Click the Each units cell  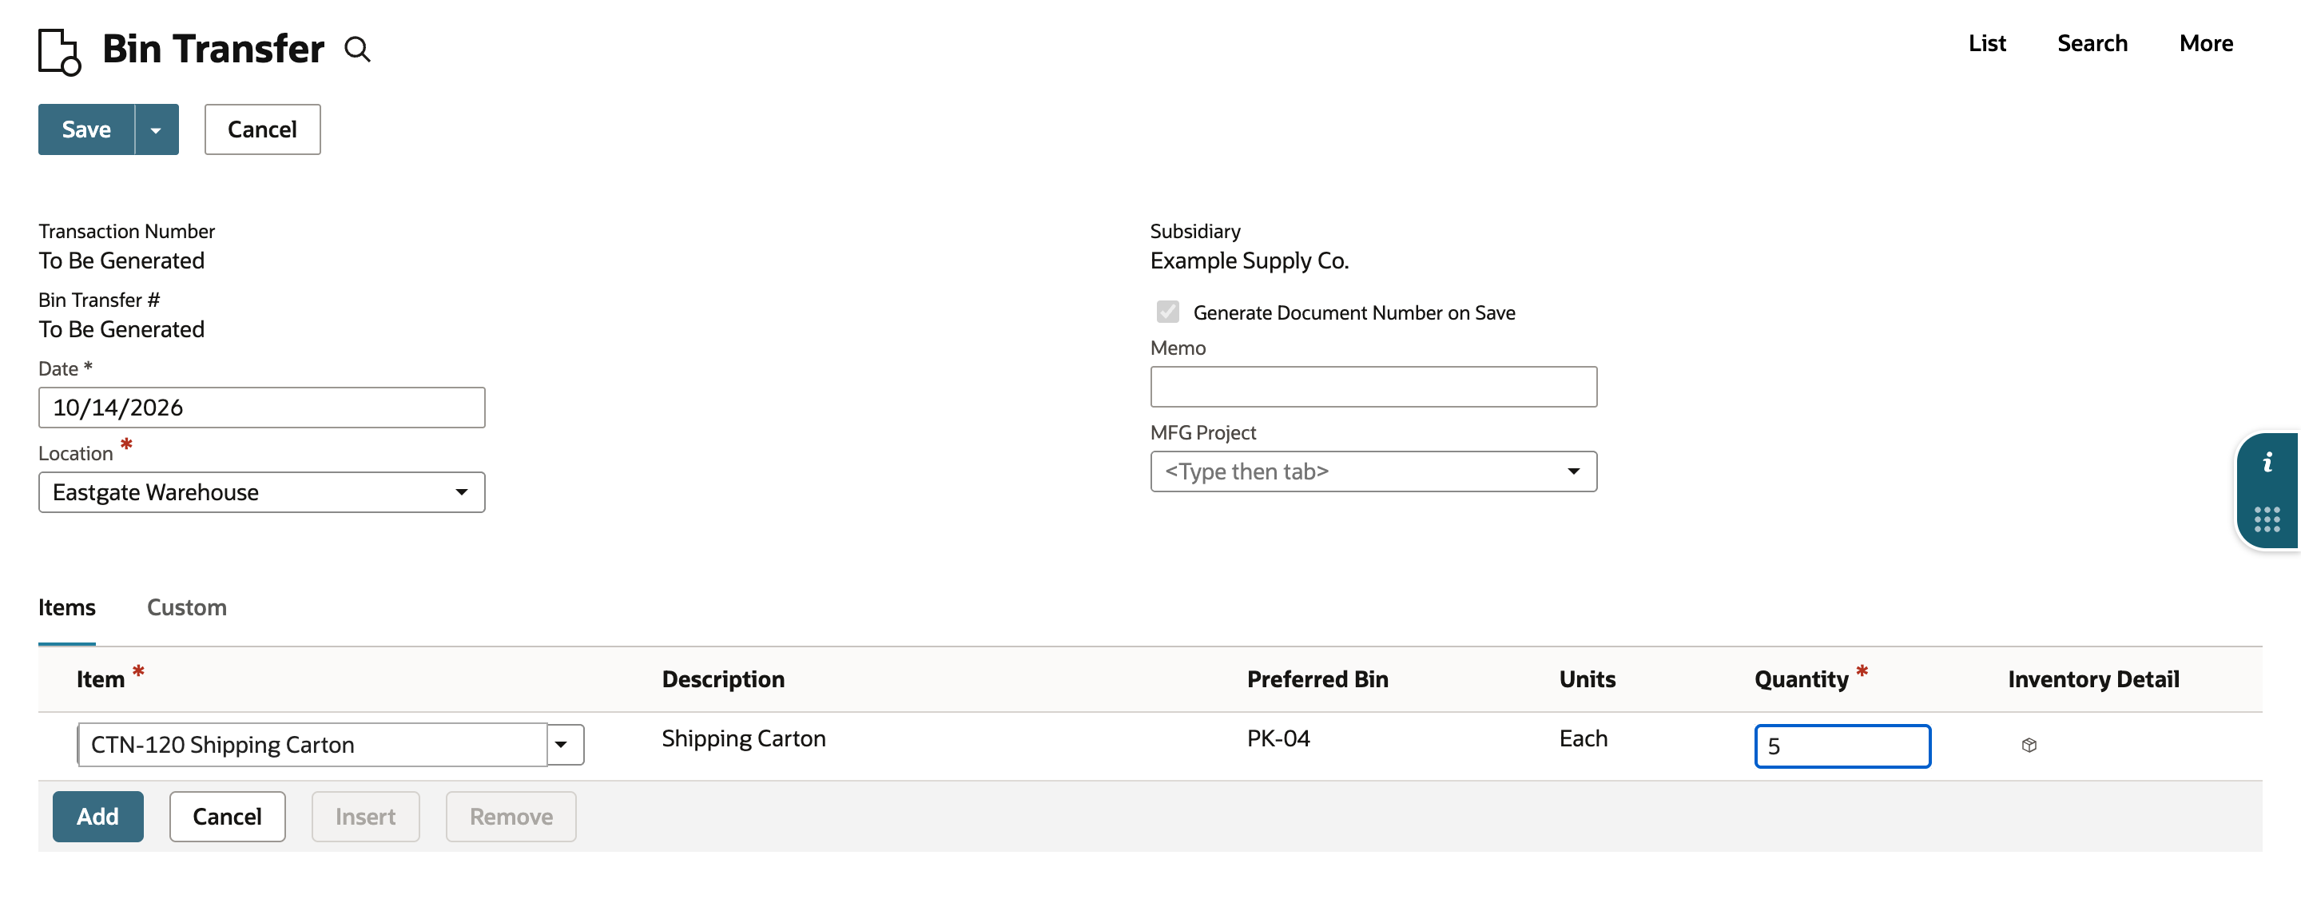(1583, 738)
